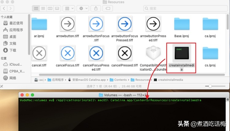The image size is (230, 131).
Task: Click the Terminal split pane button
Action: click(x=228, y=100)
